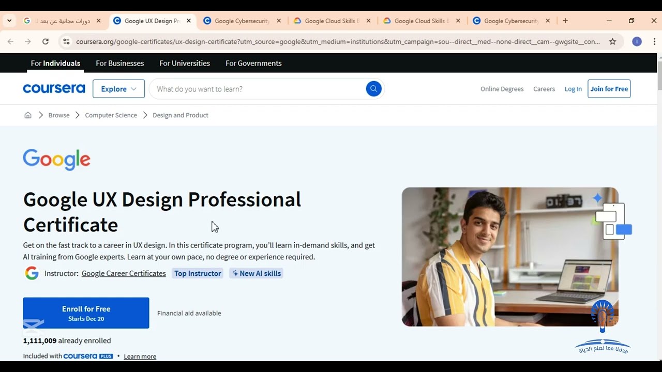662x372 pixels.
Task: Open For Businesses section
Action: 120,63
